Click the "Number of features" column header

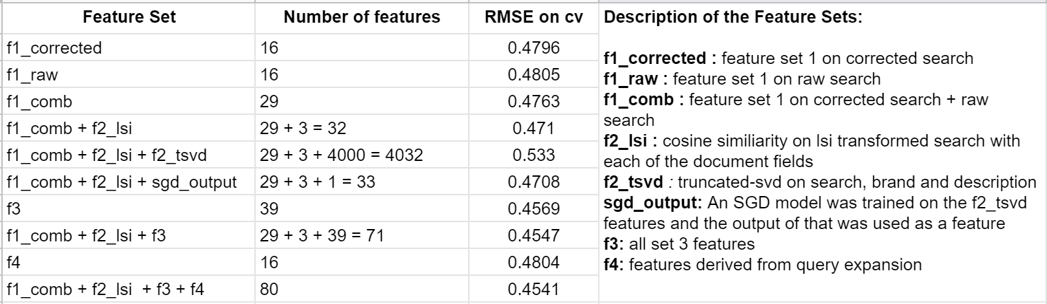point(362,17)
